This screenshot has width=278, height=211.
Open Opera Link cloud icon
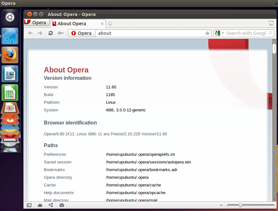tap(40, 205)
